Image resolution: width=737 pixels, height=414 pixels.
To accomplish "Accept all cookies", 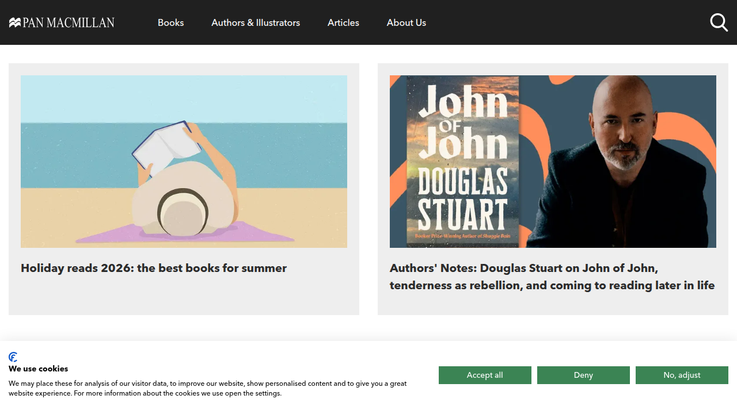I will (485, 375).
